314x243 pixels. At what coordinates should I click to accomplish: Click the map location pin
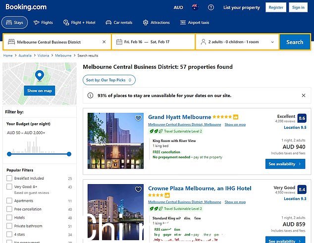tap(40, 76)
